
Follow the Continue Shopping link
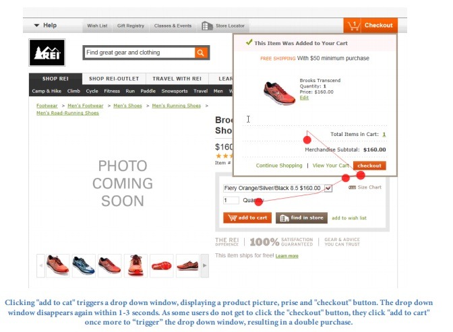[x=279, y=166]
